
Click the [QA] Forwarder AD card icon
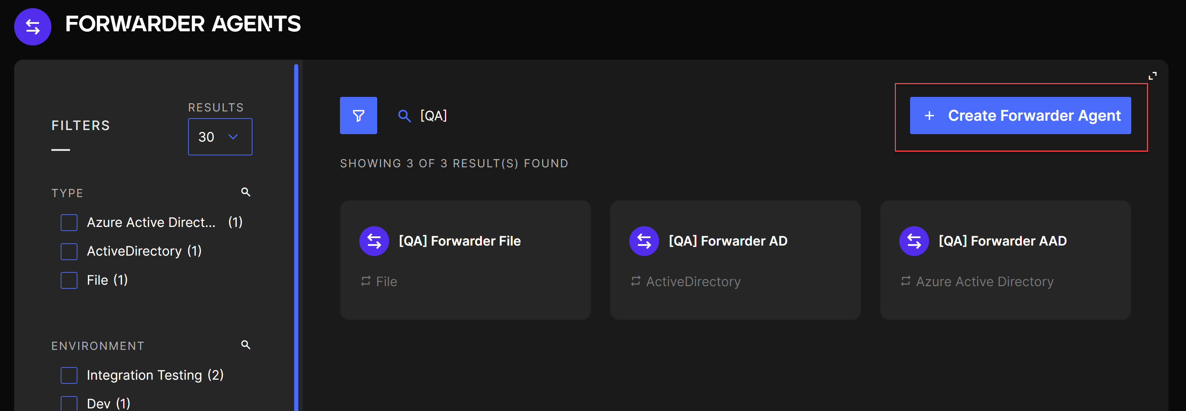pyautogui.click(x=644, y=241)
